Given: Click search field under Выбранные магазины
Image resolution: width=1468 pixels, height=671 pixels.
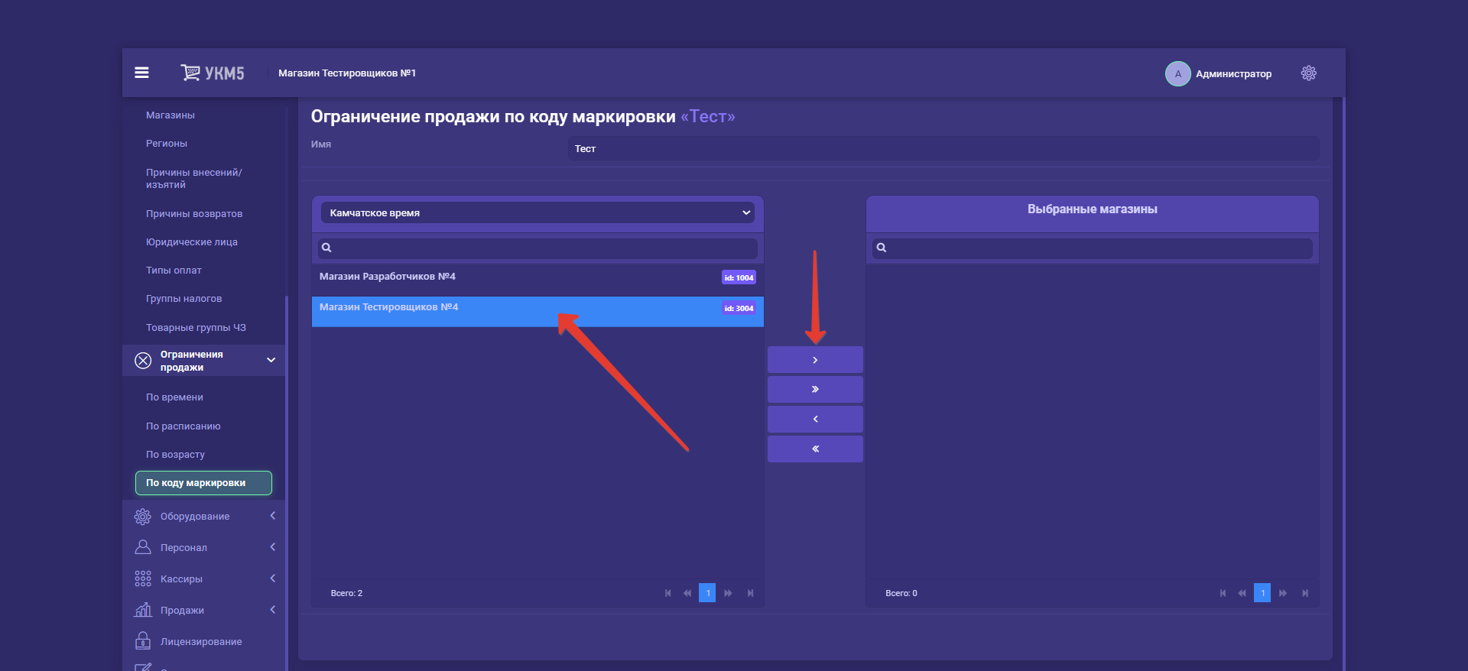Looking at the screenshot, I should 1098,248.
